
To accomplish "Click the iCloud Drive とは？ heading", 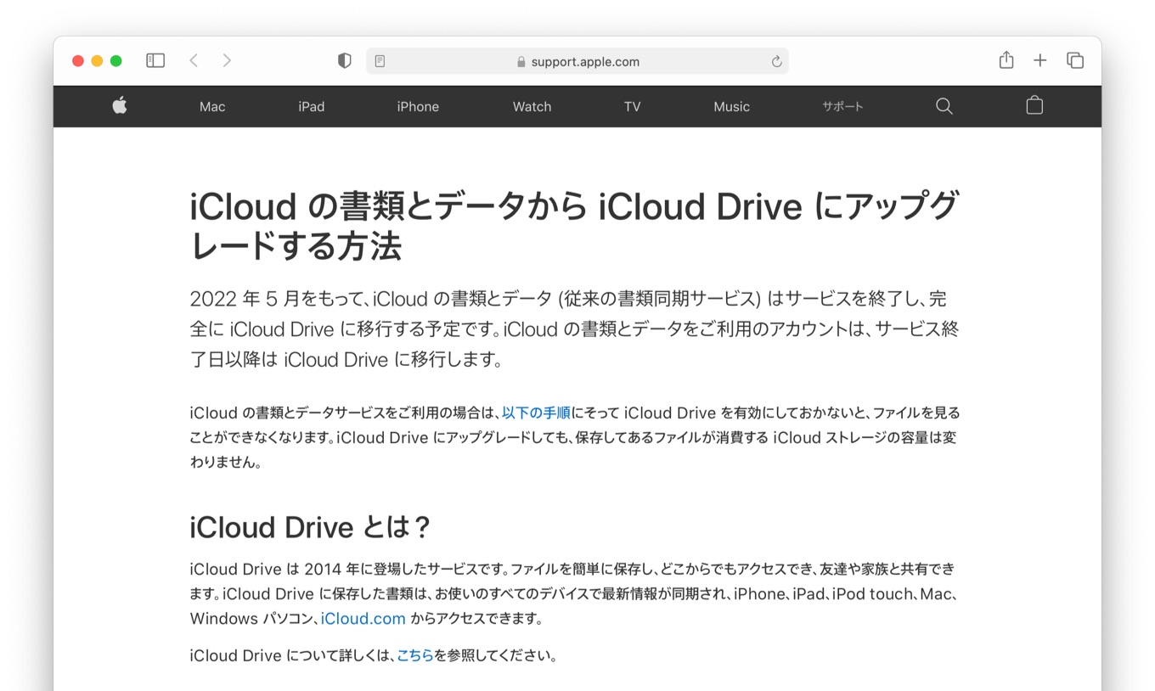I will [311, 528].
